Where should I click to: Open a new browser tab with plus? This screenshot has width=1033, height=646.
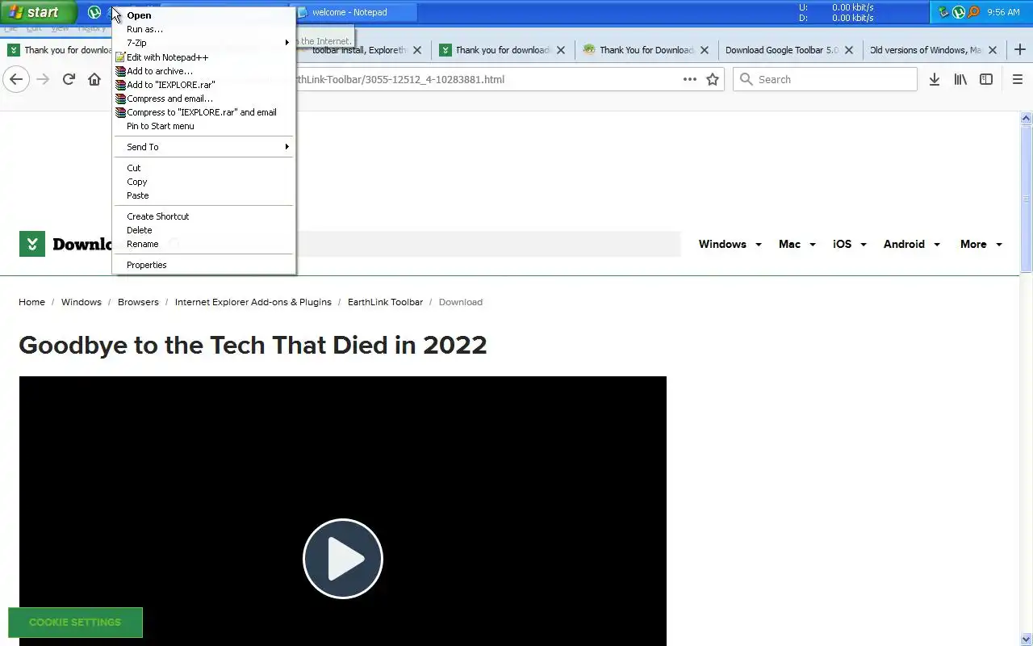(x=1020, y=50)
